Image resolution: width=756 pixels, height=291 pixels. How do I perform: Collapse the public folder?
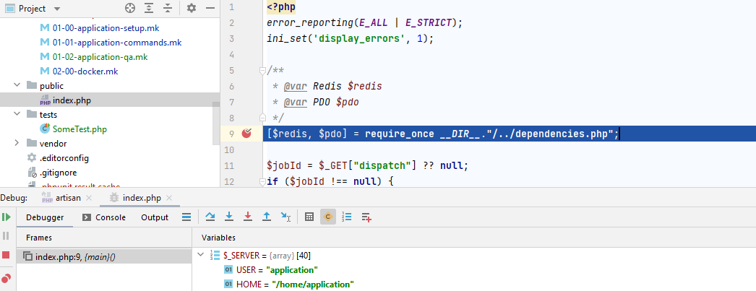[17, 86]
